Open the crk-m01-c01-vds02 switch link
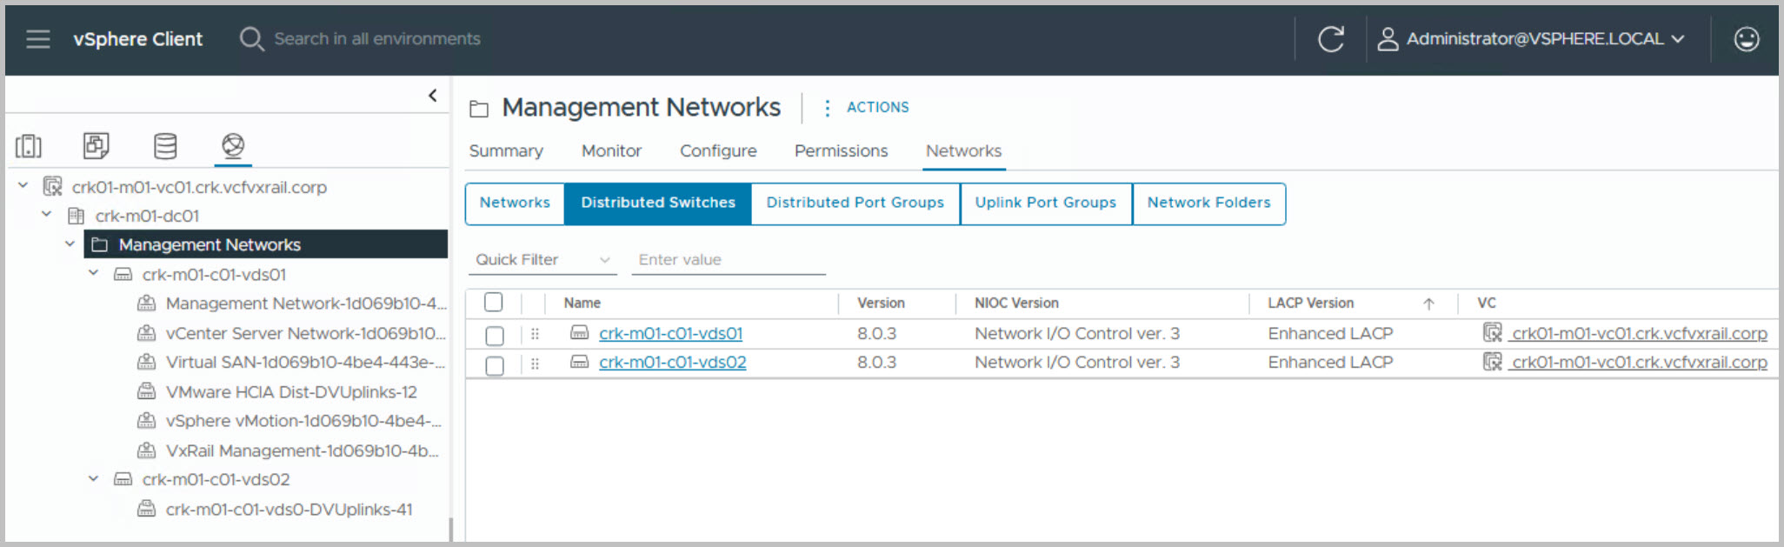 click(672, 363)
